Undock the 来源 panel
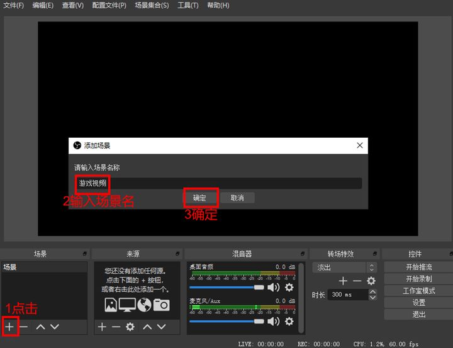The width and height of the screenshot is (453, 348). pyautogui.click(x=177, y=254)
